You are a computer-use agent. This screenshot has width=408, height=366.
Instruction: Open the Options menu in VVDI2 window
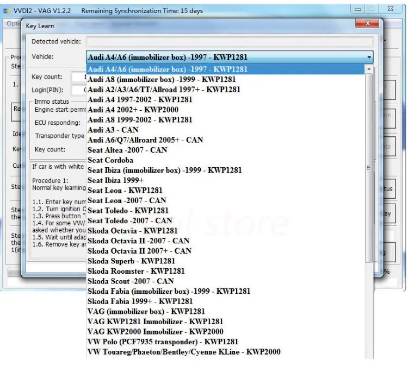[x=13, y=24]
